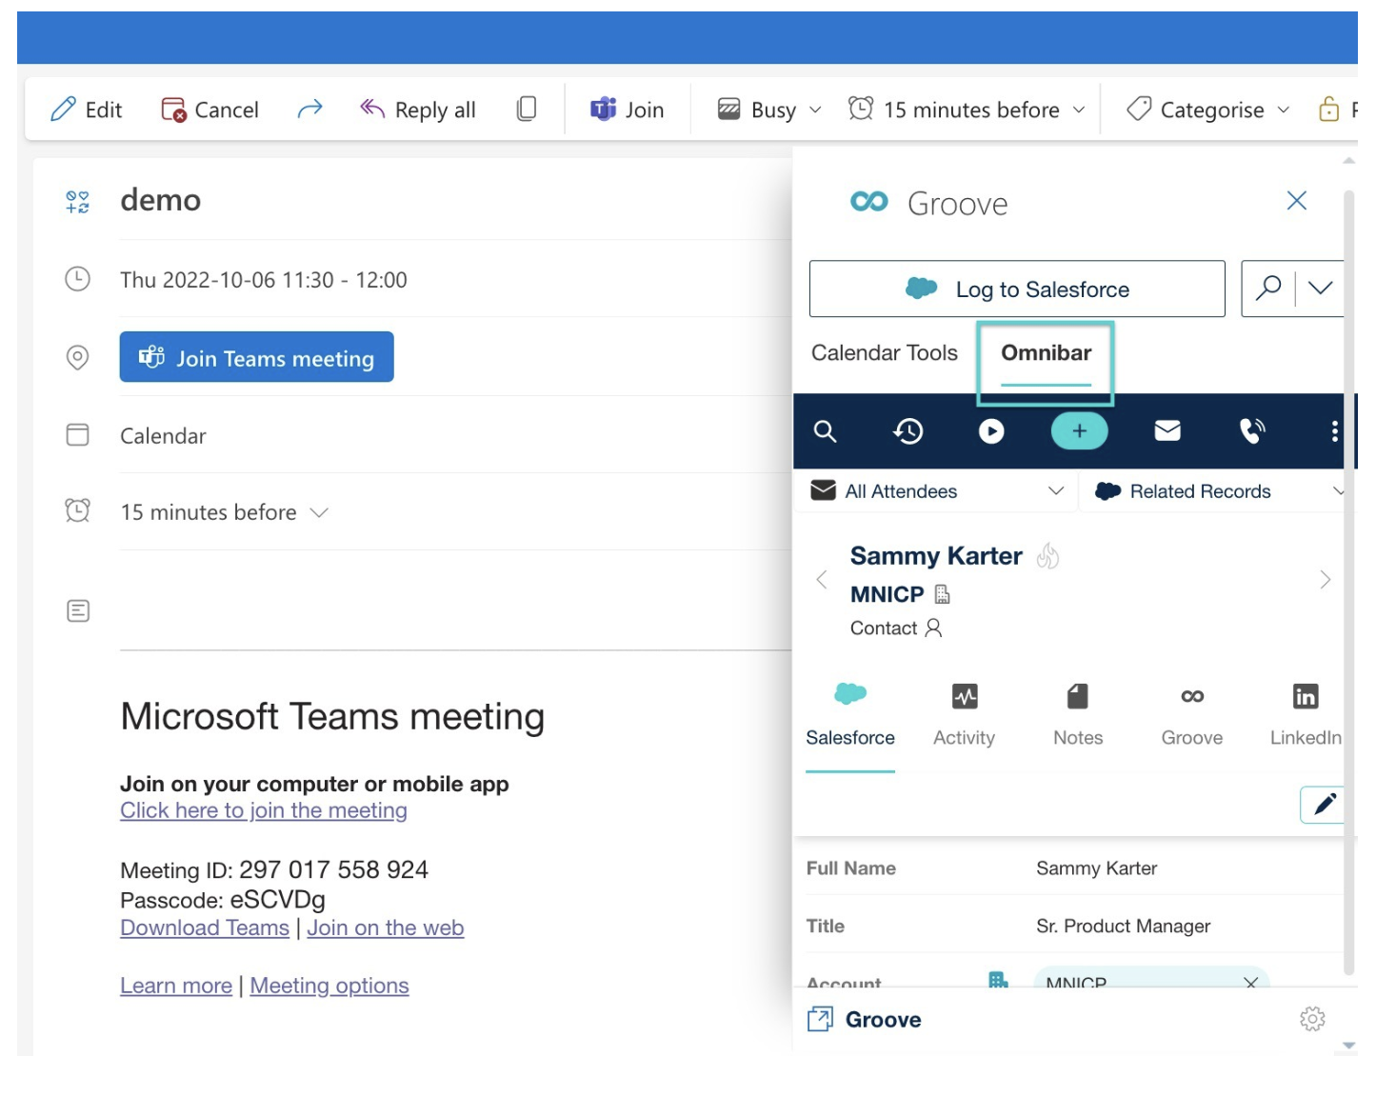Viewport: 1396px width, 1097px height.
Task: Click the flame icon next to Sammy Karter
Action: tap(1047, 555)
